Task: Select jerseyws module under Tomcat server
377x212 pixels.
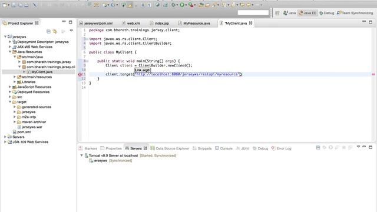Action: [x=100, y=161]
